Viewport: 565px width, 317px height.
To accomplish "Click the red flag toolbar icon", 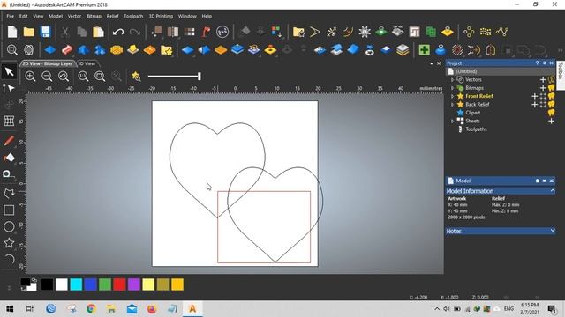I will pyautogui.click(x=206, y=32).
